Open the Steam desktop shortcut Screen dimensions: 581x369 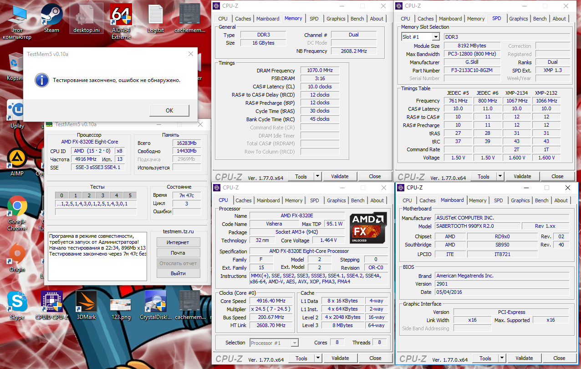tap(51, 18)
